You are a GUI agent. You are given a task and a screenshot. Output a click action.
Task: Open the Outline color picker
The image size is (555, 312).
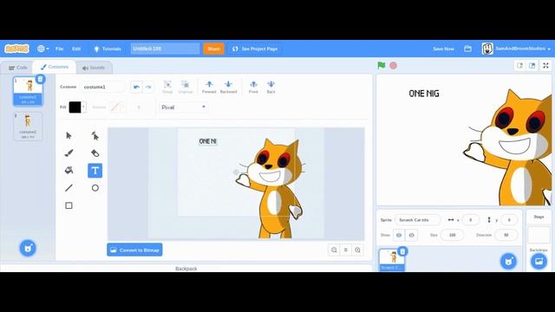pyautogui.click(x=117, y=107)
